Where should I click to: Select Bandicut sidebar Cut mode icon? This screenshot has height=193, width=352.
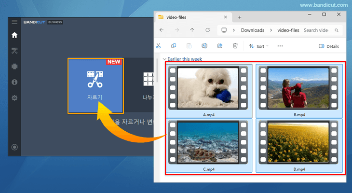(x=14, y=51)
